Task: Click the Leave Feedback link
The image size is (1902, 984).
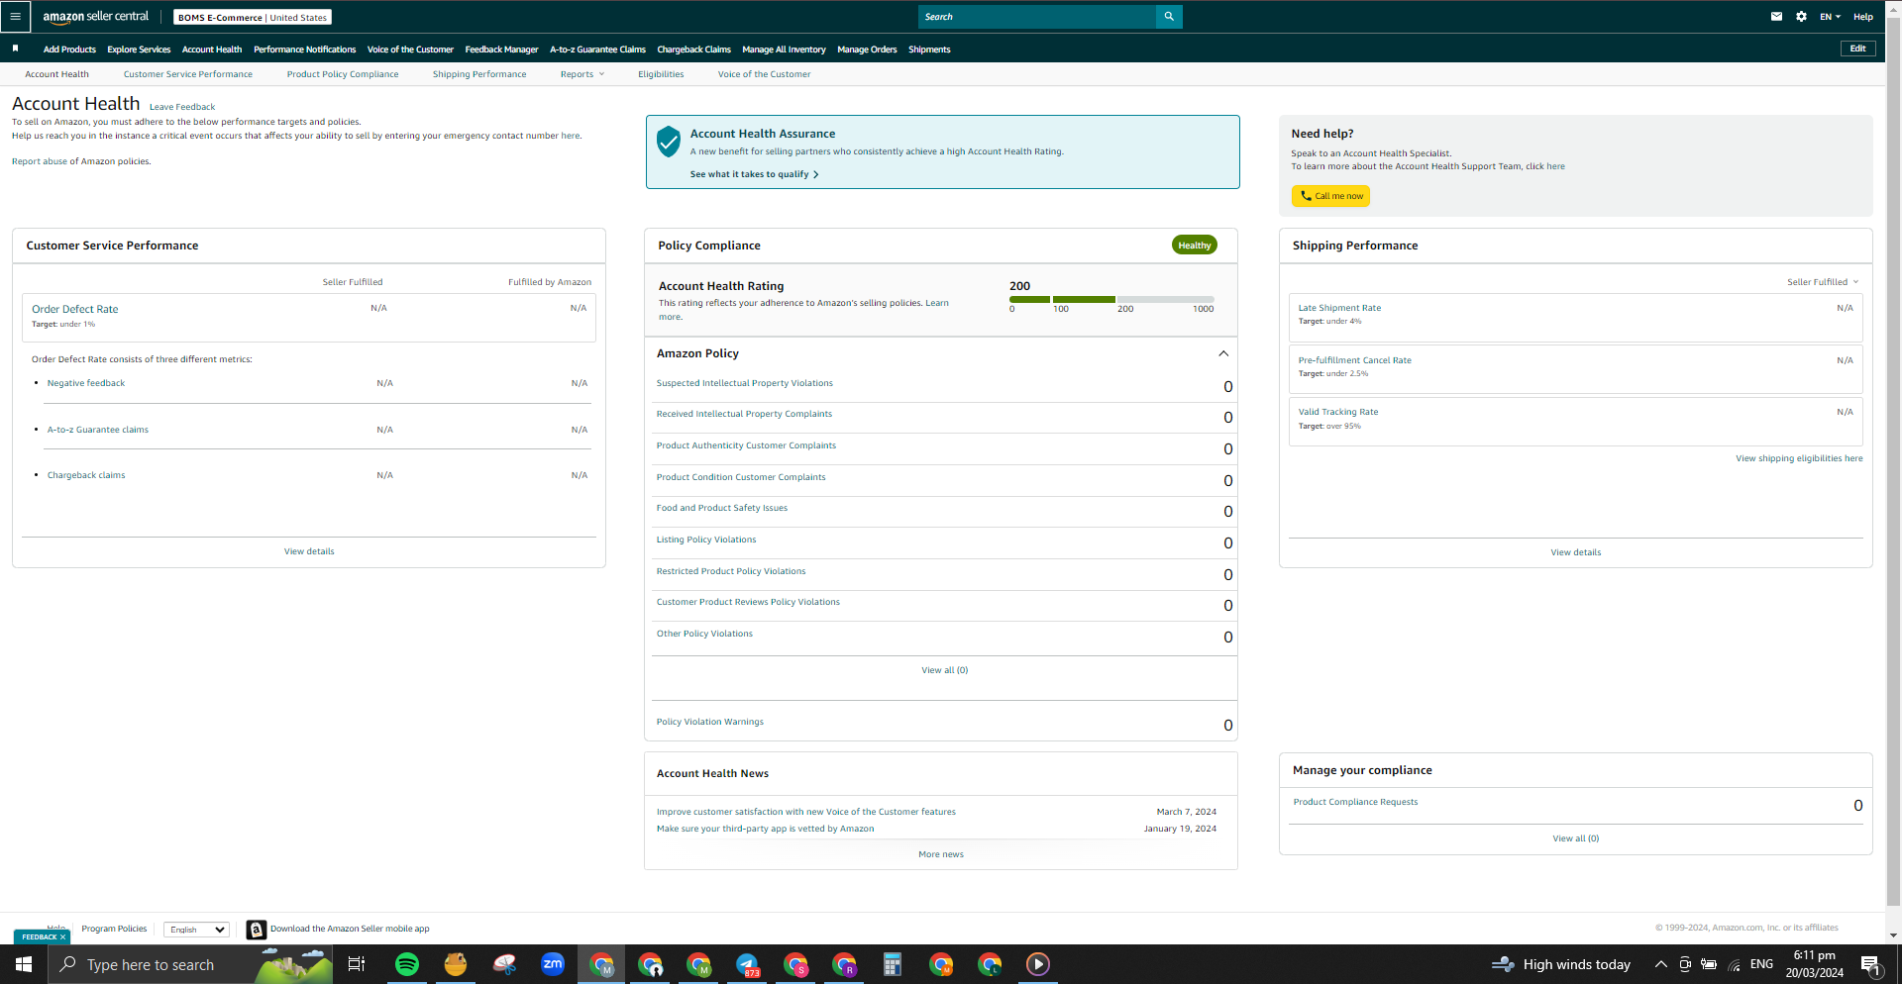Action: [x=182, y=107]
